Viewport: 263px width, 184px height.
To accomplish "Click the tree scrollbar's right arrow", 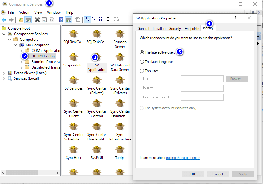I will pyautogui.click(x=58, y=173).
